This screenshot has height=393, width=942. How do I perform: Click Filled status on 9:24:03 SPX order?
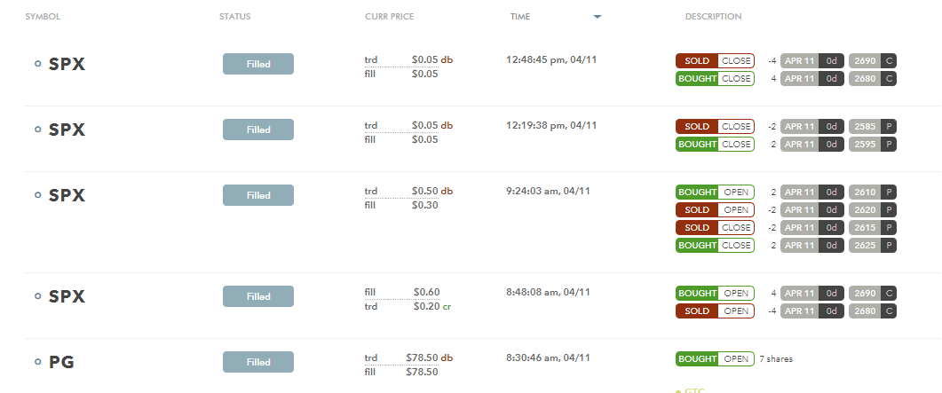(x=258, y=195)
